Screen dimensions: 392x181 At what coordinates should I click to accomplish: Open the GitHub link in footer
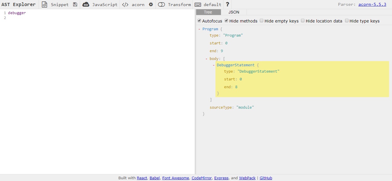coord(266,178)
